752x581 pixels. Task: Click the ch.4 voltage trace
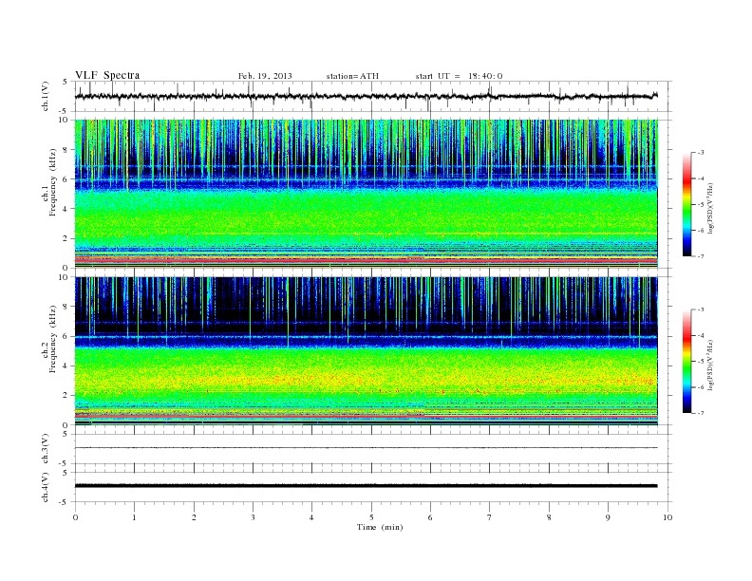pos(366,486)
